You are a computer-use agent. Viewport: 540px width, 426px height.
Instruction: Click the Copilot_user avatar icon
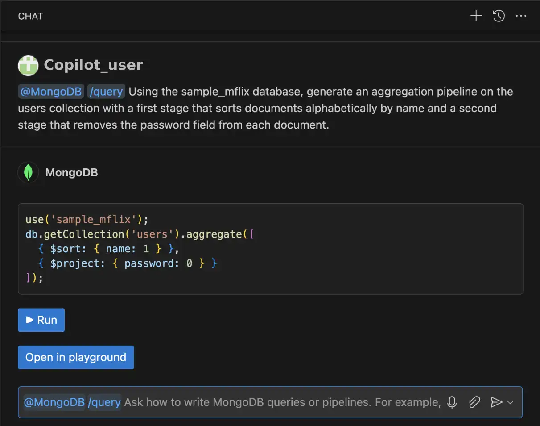(x=28, y=65)
